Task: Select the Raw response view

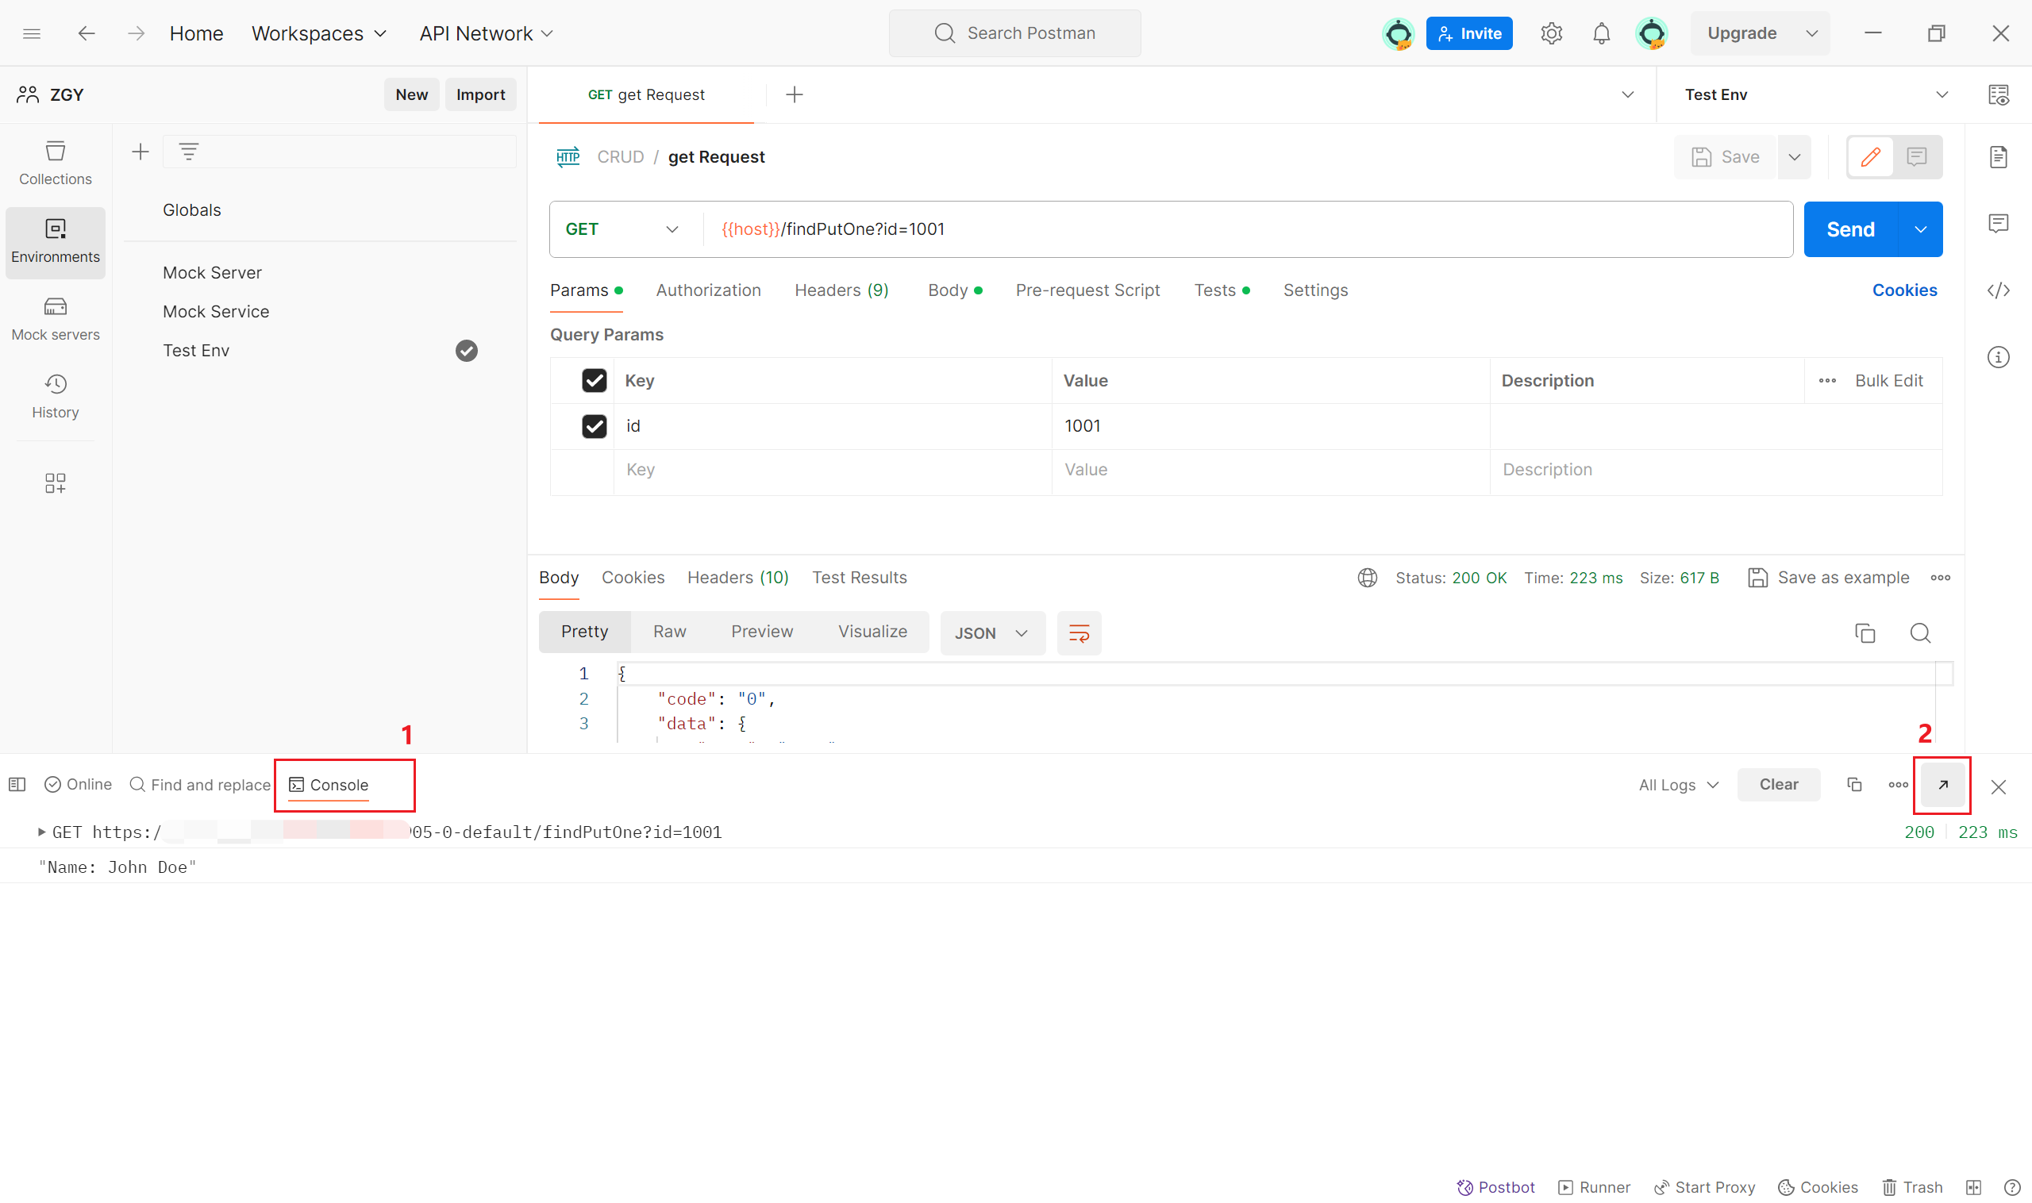Action: (669, 632)
